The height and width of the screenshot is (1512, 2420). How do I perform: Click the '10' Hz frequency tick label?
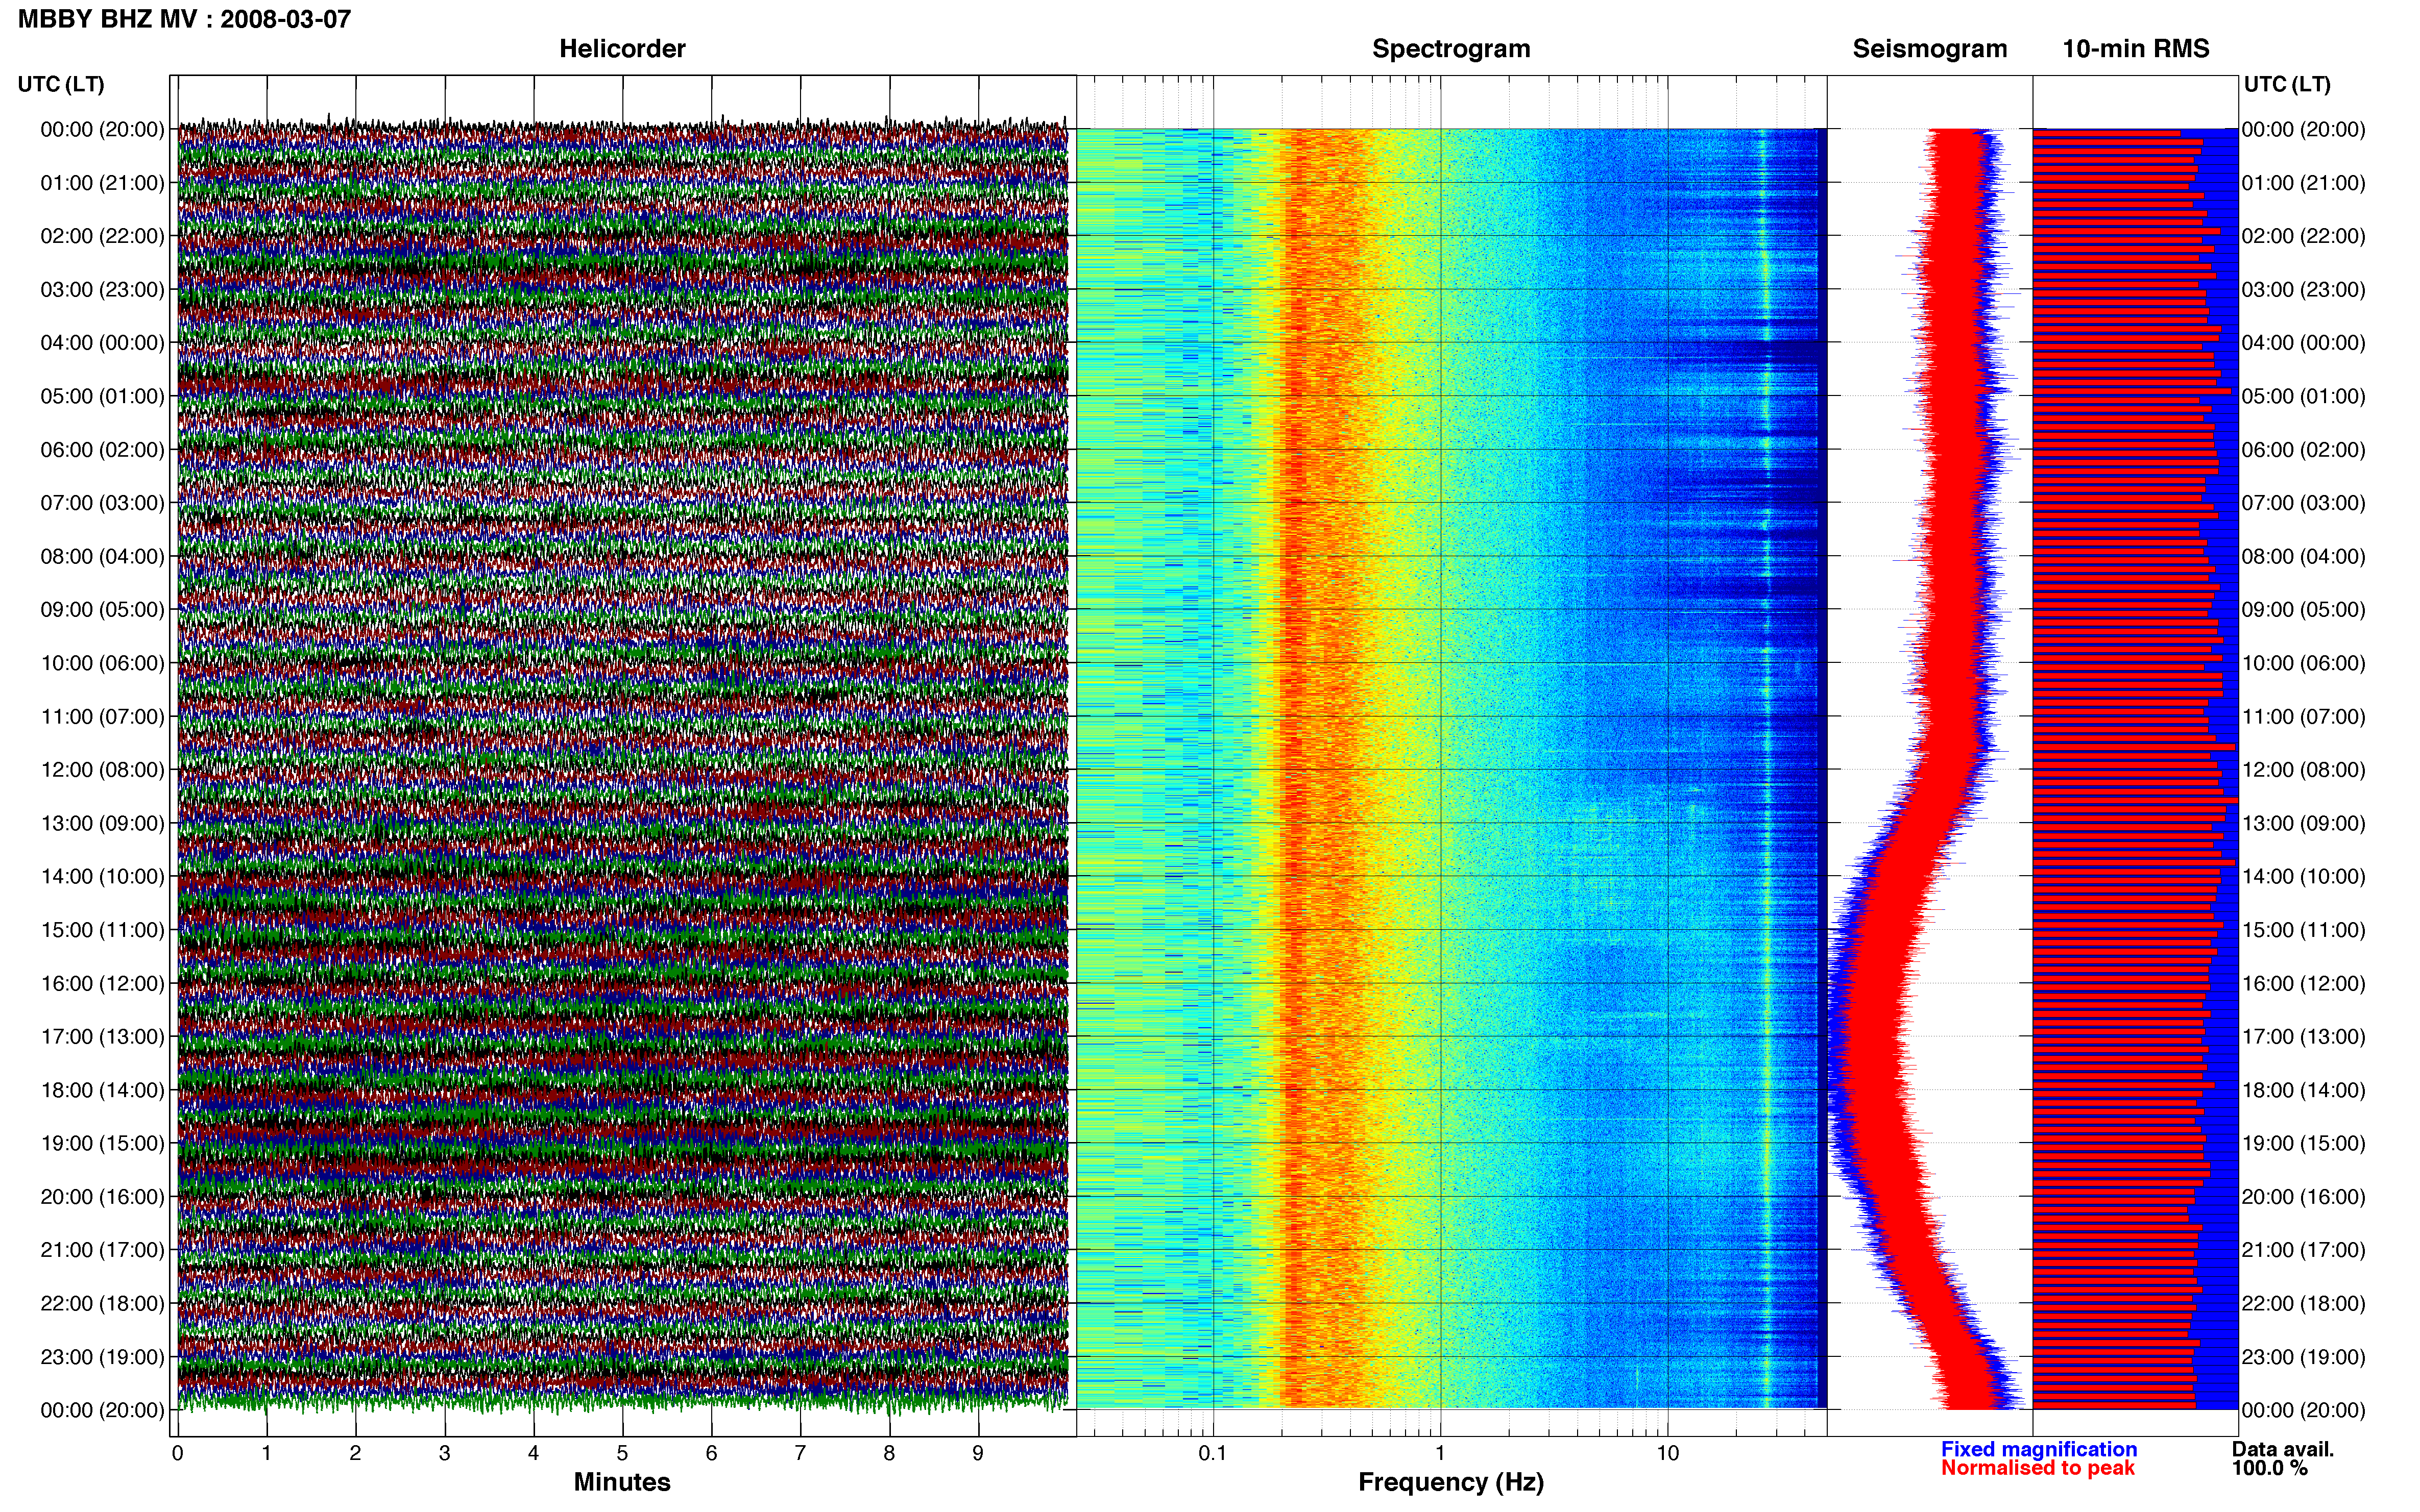(1667, 1453)
